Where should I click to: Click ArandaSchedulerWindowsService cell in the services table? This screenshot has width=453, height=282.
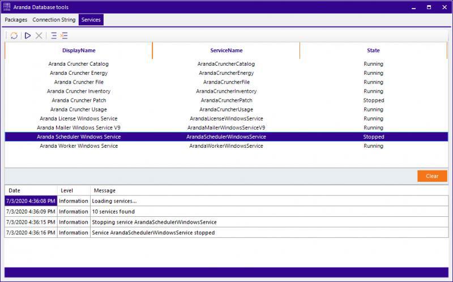[x=226, y=136]
